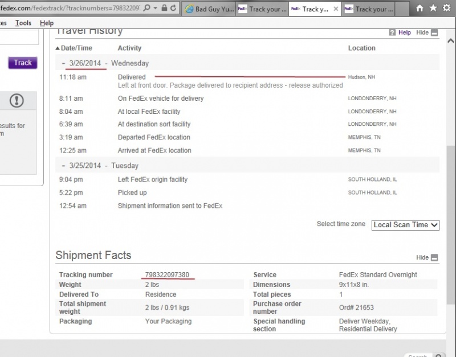
Task: Click the purple Track button
Action: (23, 63)
